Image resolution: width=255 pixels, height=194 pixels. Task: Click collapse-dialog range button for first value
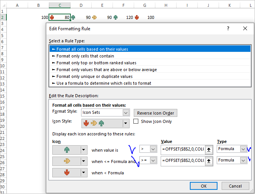[x=209, y=150]
